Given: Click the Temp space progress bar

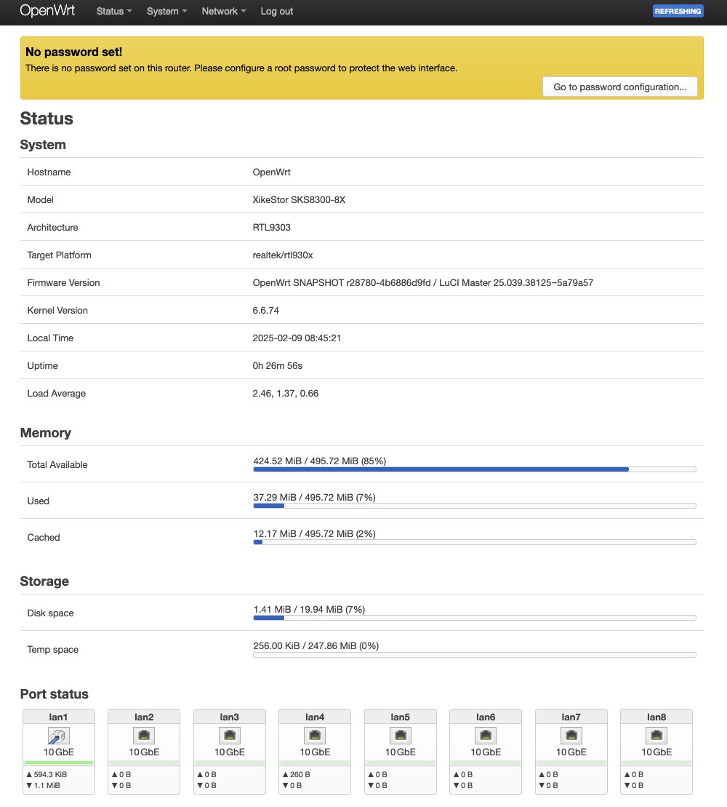Looking at the screenshot, I should pyautogui.click(x=475, y=655).
